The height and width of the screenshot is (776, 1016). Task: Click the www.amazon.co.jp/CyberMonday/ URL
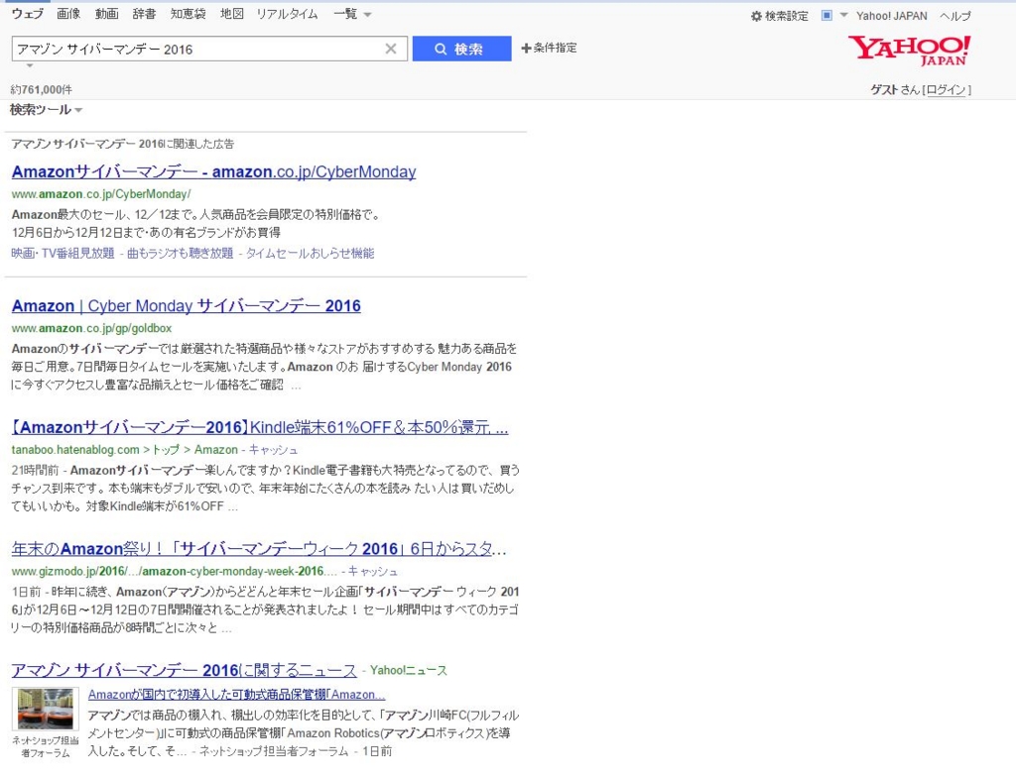pos(101,193)
